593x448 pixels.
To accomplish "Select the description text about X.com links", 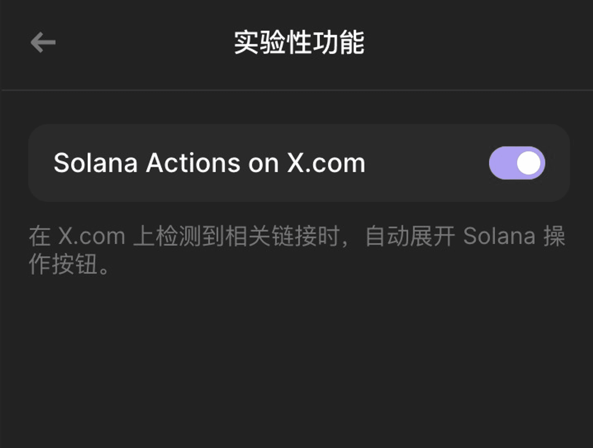I will [297, 250].
